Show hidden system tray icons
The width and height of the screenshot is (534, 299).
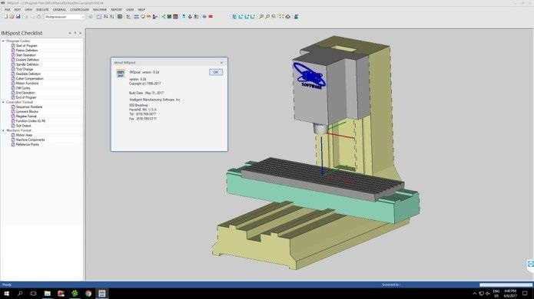pyautogui.click(x=474, y=294)
